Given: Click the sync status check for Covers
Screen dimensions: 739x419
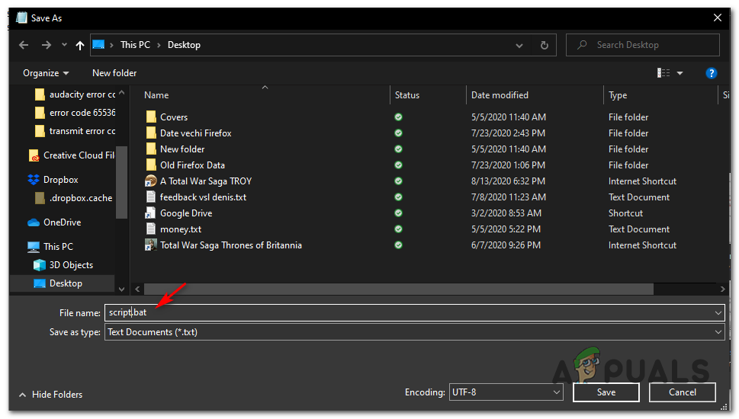Looking at the screenshot, I should [x=398, y=117].
